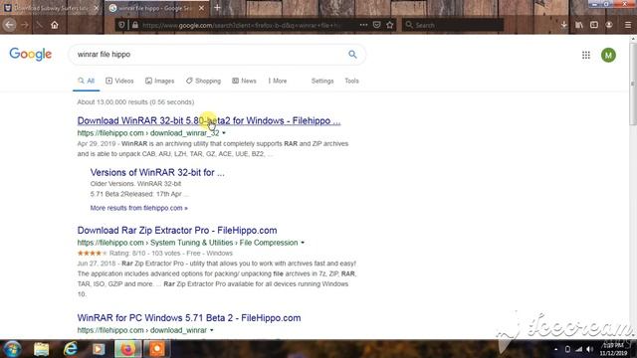Expand dropdown arrow beside download_winrar_32 URL
This screenshot has height=358, width=637.
[x=224, y=133]
